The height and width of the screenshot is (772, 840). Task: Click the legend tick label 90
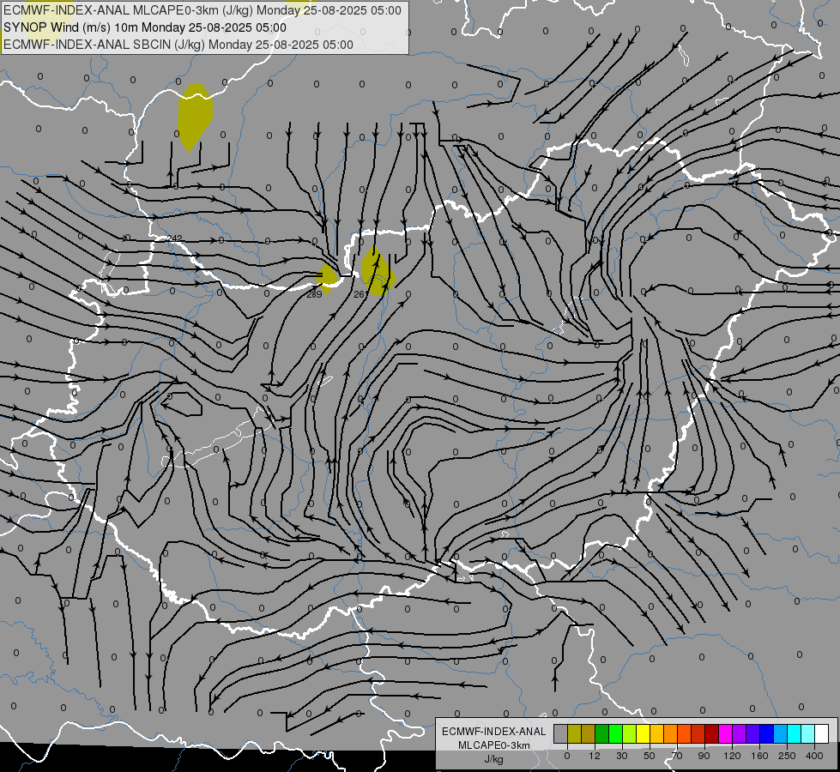tap(704, 756)
